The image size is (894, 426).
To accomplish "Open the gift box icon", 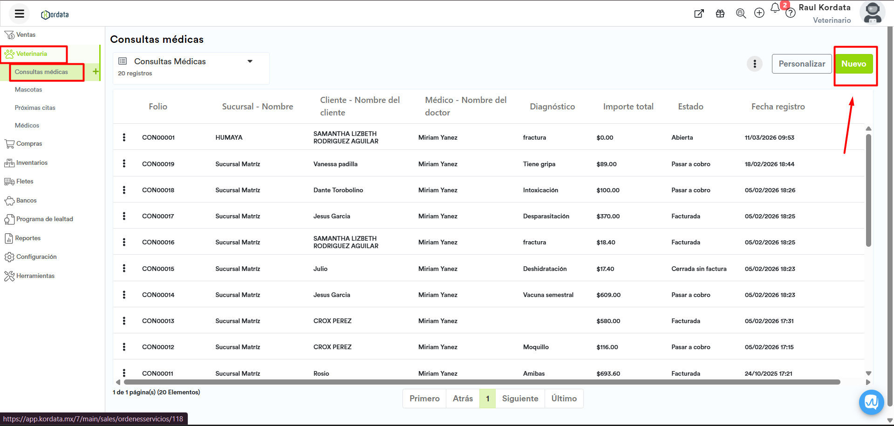I will 720,14.
